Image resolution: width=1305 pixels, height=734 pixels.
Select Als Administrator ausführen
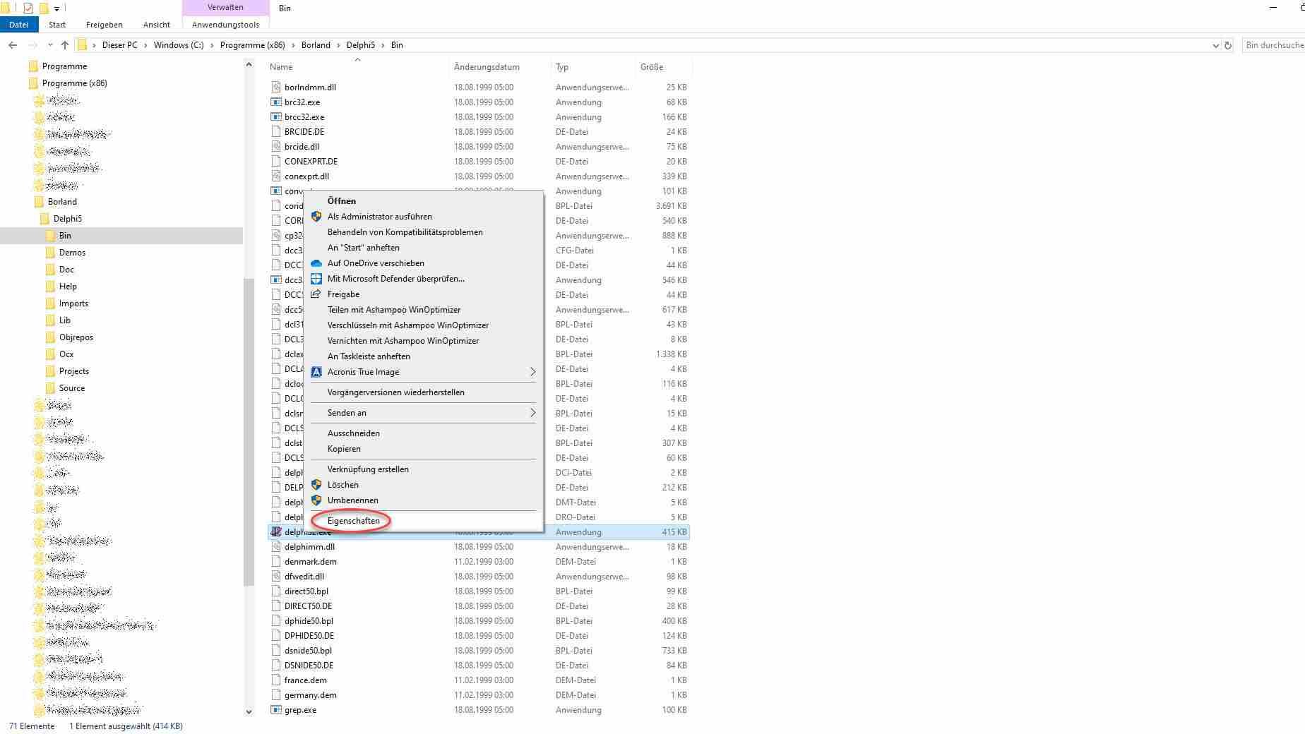tap(424, 217)
